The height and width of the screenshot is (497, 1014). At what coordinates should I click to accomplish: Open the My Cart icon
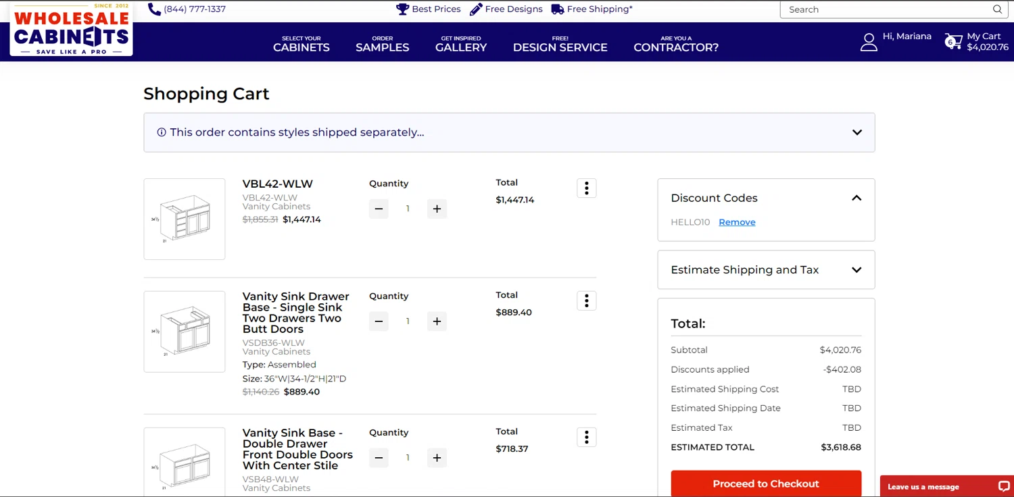pyautogui.click(x=953, y=42)
